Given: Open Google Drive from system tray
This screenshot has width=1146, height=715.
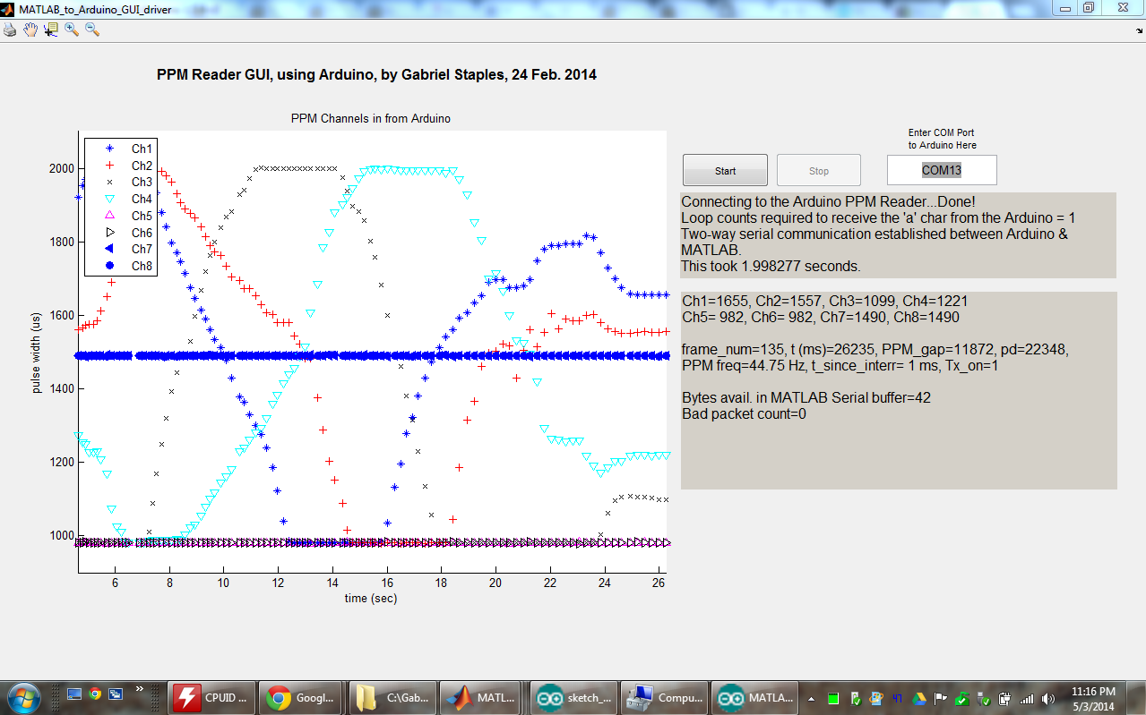Looking at the screenshot, I should click(918, 698).
